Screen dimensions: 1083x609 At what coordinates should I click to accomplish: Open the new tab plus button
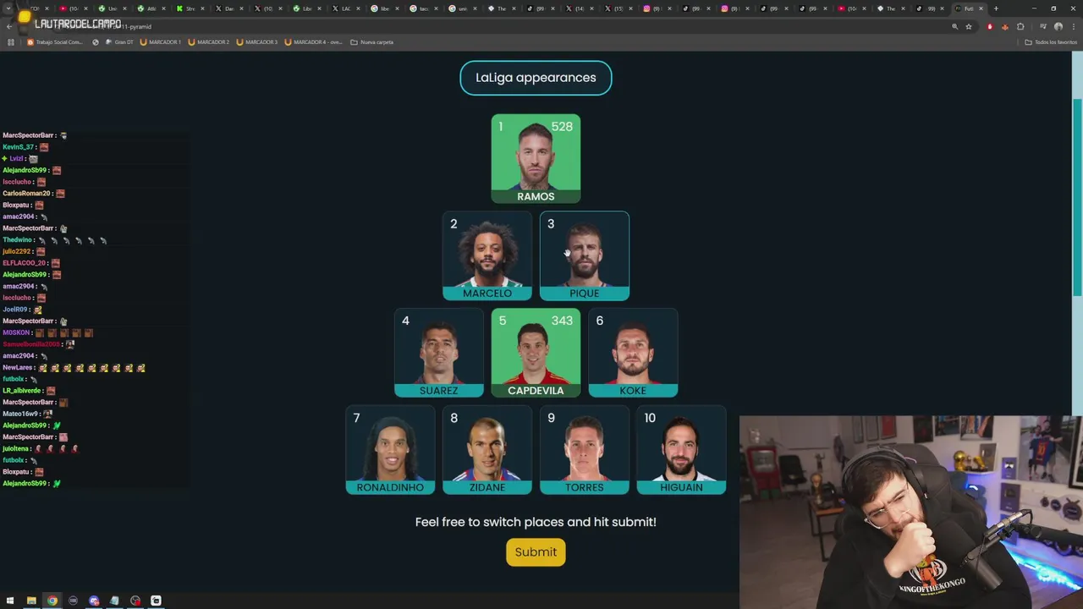tap(996, 8)
